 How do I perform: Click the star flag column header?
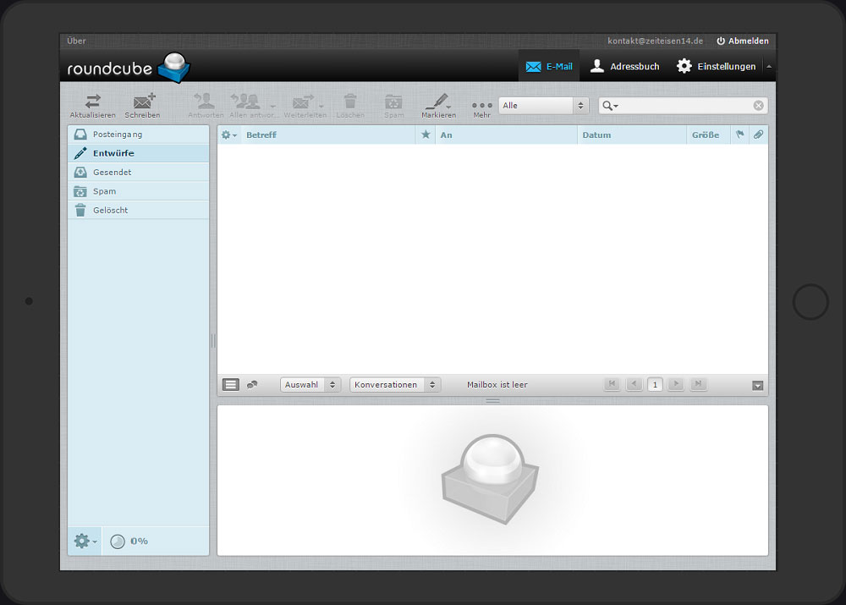click(x=426, y=135)
